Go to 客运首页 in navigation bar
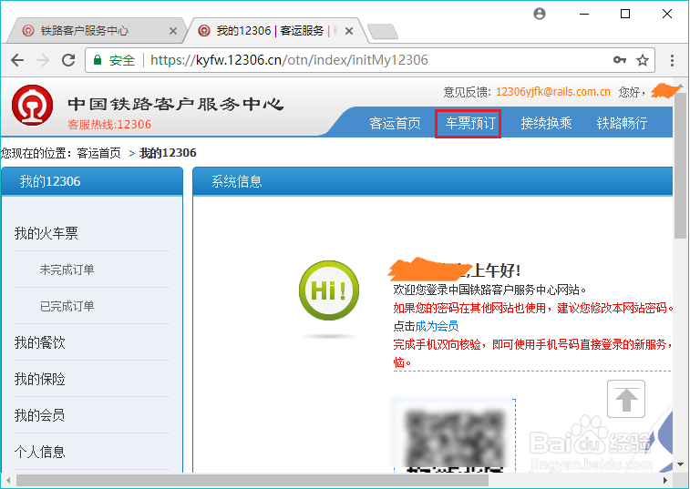 [x=396, y=123]
